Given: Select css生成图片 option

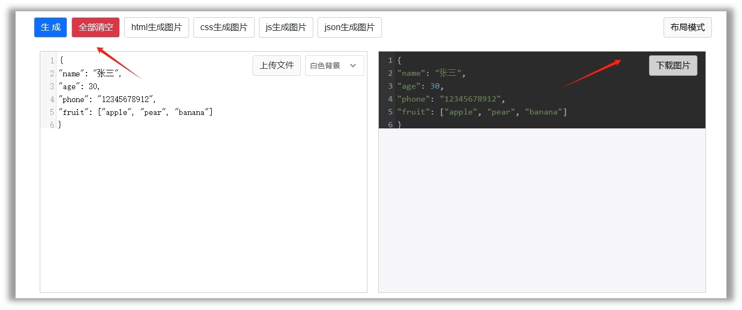Looking at the screenshot, I should click(224, 27).
